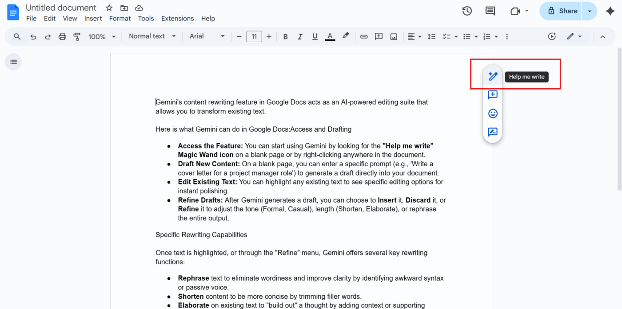Toggle italic formatting
The image size is (622, 309).
(300, 36)
